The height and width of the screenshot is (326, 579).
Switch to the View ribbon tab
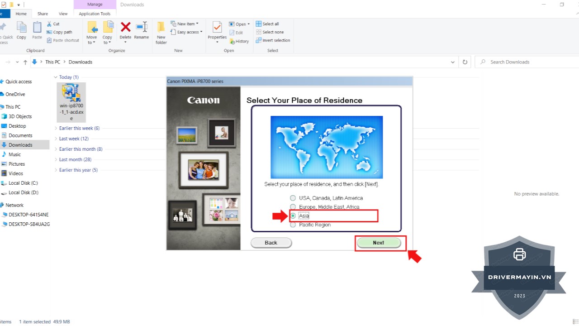tap(63, 14)
